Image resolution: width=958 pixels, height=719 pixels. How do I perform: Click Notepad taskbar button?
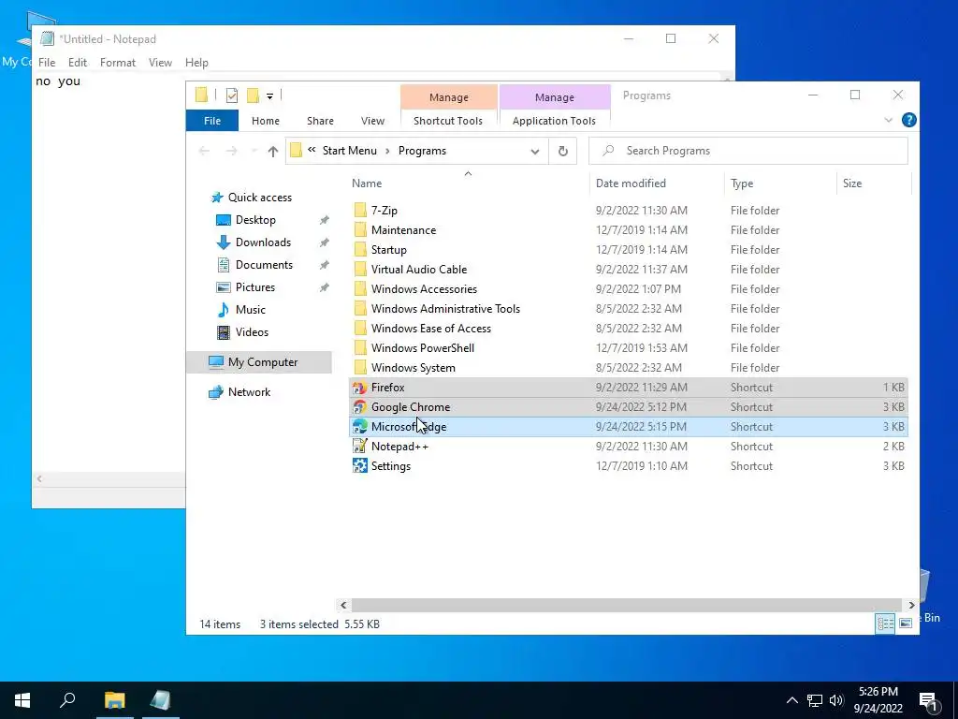160,700
